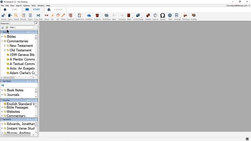The image size is (251, 141).
Task: Open English Standard Version favorite
Action: [19, 104]
